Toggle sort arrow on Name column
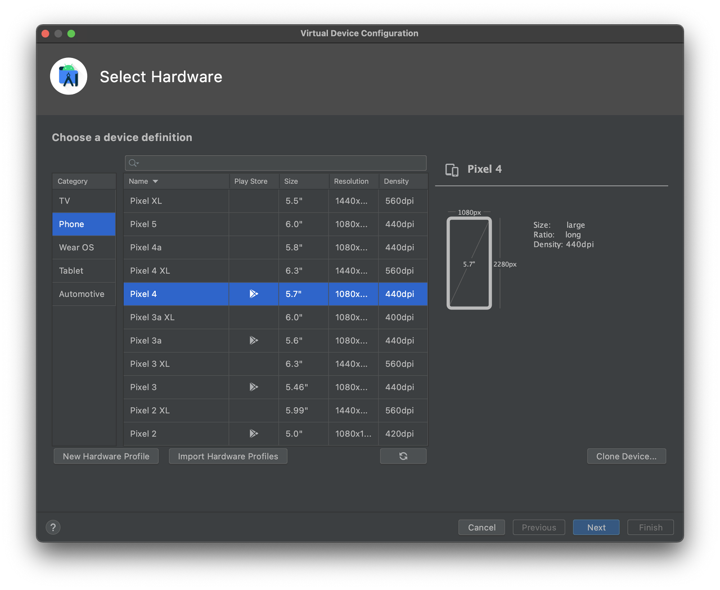The image size is (720, 590). click(x=155, y=181)
